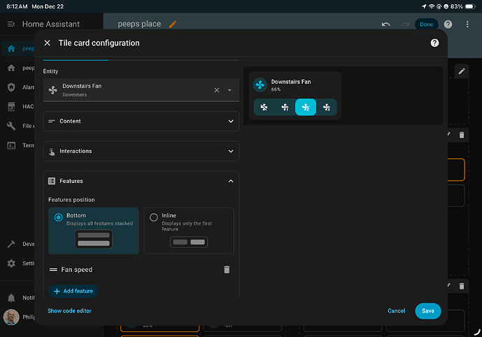The height and width of the screenshot is (337, 482).
Task: Edit the peeps place dashboard title
Action: (x=173, y=25)
